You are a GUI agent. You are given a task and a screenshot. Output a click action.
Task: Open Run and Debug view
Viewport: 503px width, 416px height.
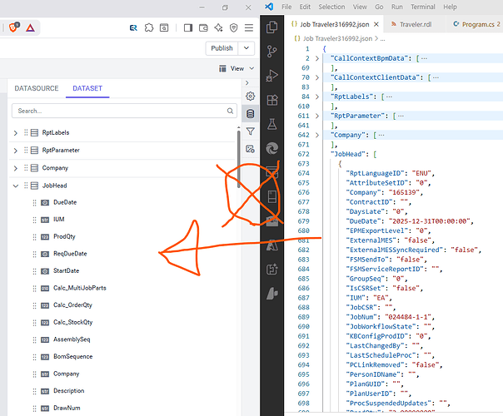271,76
